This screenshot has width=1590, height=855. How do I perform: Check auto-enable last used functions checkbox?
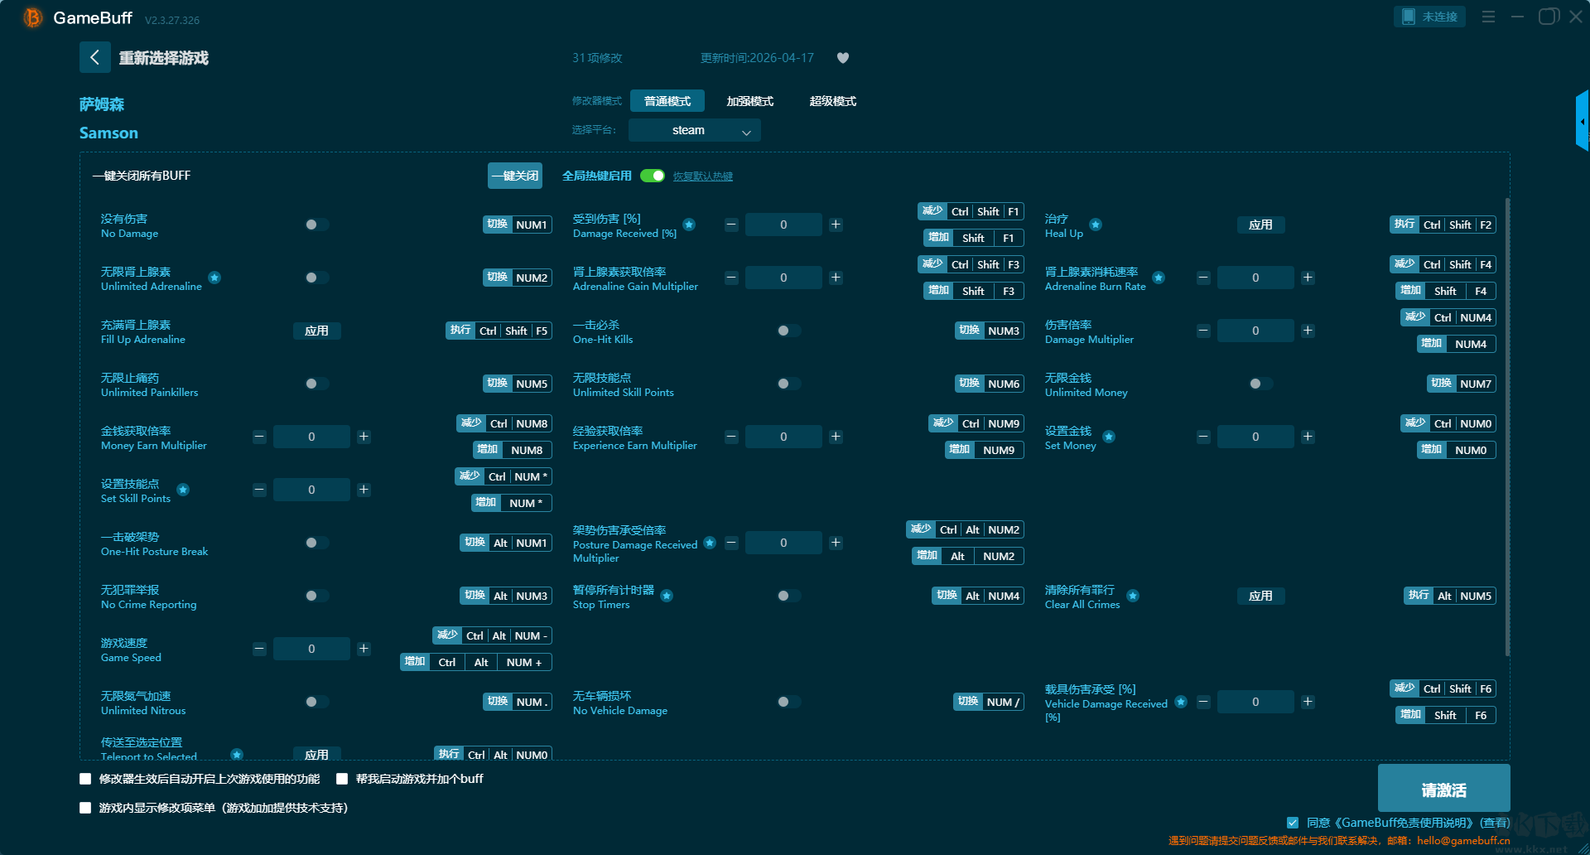pyautogui.click(x=85, y=779)
